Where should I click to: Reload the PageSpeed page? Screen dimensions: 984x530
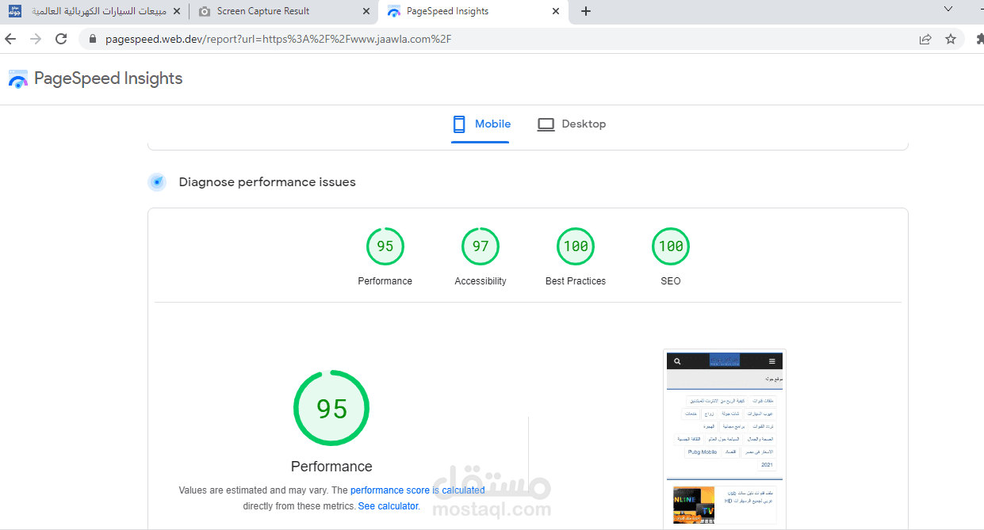click(x=61, y=39)
